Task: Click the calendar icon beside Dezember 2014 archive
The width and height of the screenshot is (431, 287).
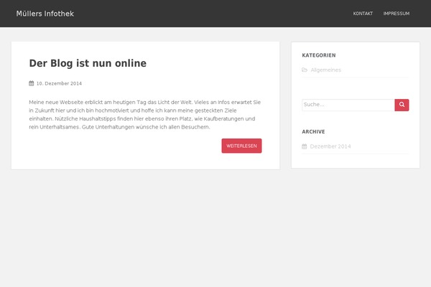Action: tap(305, 146)
